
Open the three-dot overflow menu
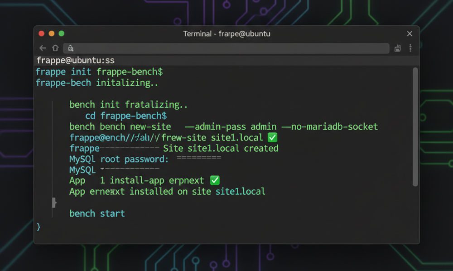point(410,48)
